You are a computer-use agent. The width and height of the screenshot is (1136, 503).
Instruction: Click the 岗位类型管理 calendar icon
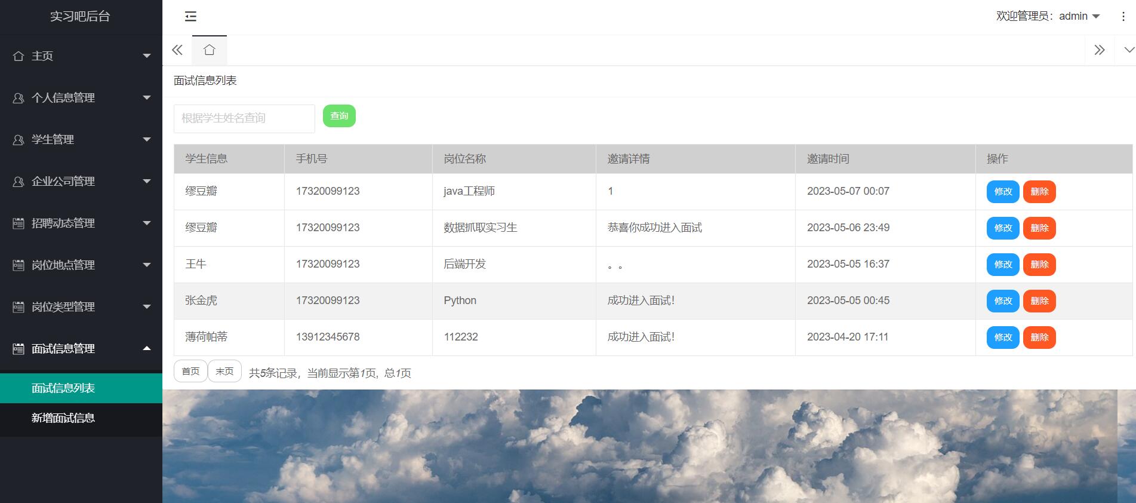point(19,307)
